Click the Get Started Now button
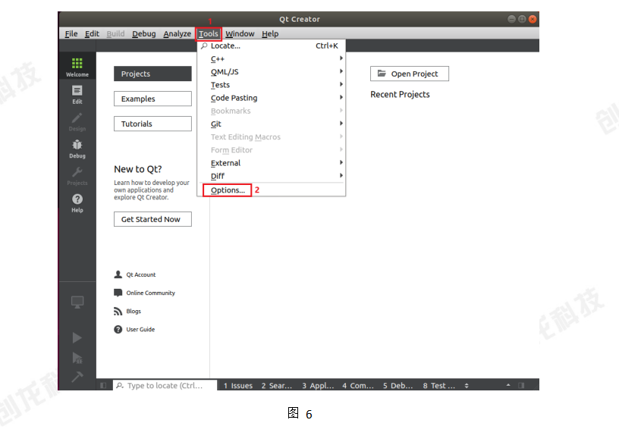 tap(152, 219)
